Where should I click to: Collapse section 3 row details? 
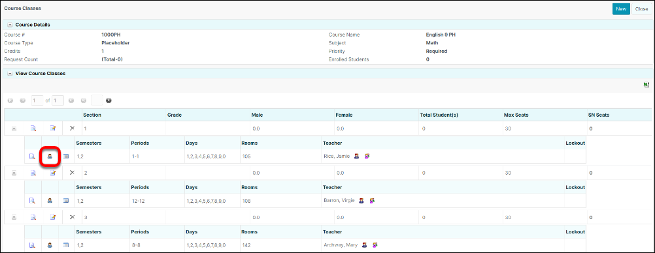tap(14, 217)
